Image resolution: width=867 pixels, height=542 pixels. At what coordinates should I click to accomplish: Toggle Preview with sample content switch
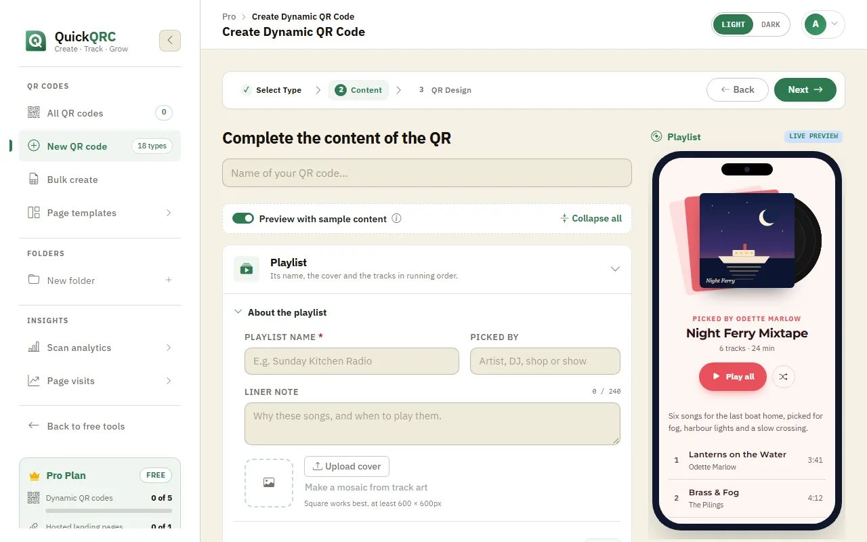pyautogui.click(x=243, y=218)
